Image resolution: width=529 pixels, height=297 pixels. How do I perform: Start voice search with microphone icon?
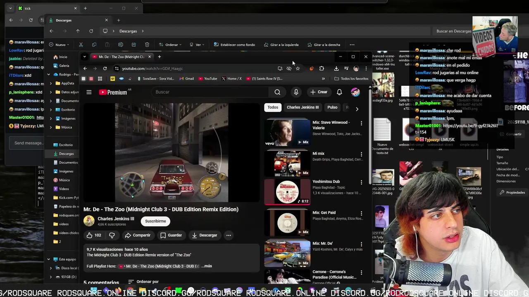click(x=296, y=92)
